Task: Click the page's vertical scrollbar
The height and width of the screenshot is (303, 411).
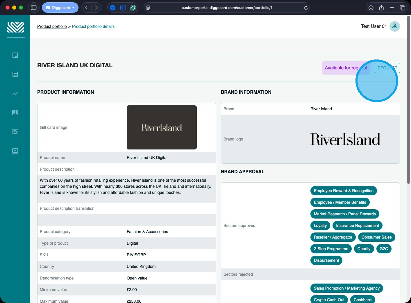Action: [408, 100]
